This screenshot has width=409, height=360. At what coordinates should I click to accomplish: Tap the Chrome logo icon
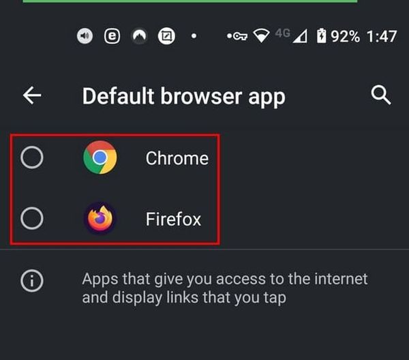tap(100, 158)
